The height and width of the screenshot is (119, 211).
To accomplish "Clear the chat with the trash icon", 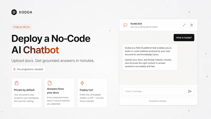I will pyautogui.click(x=191, y=25).
